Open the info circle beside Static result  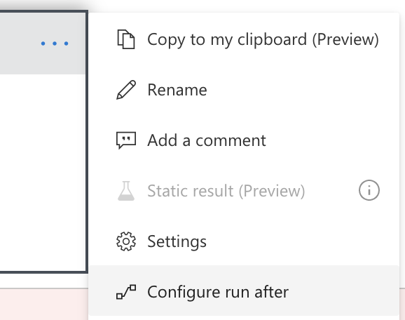pos(369,190)
